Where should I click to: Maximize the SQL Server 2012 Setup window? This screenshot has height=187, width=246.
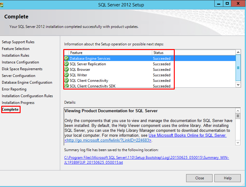pyautogui.click(x=227, y=4)
